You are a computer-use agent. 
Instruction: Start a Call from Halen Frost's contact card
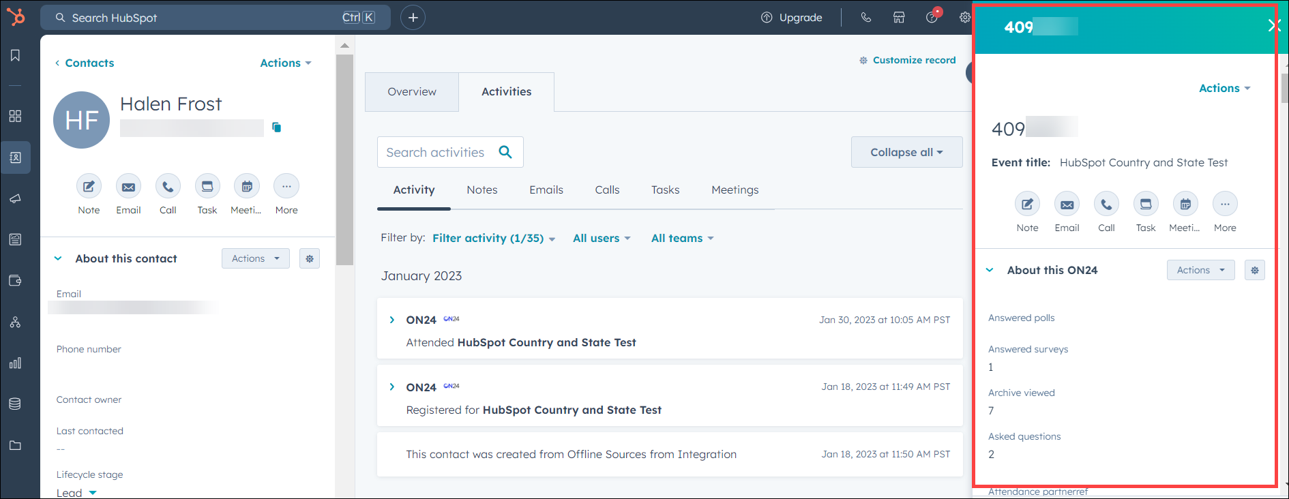coord(168,186)
